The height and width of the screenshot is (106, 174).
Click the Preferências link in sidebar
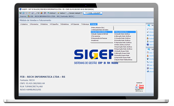151,38
